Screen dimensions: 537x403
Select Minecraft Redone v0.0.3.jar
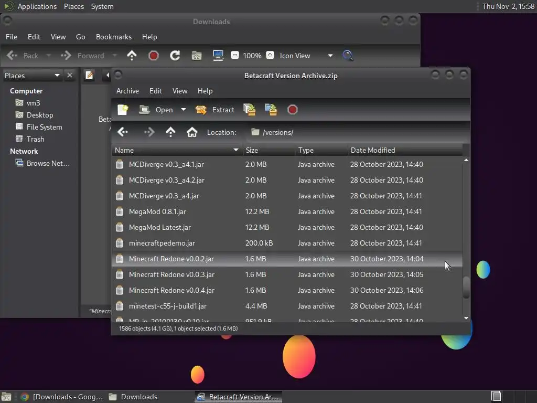click(x=287, y=275)
